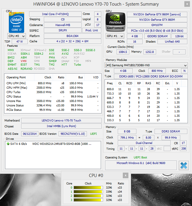This screenshot has width=192, height=206.
Task: Click the VID column header
Action: click(x=92, y=77)
